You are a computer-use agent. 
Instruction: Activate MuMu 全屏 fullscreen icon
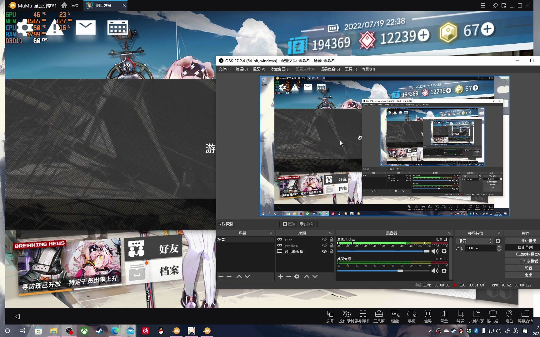coord(427,316)
